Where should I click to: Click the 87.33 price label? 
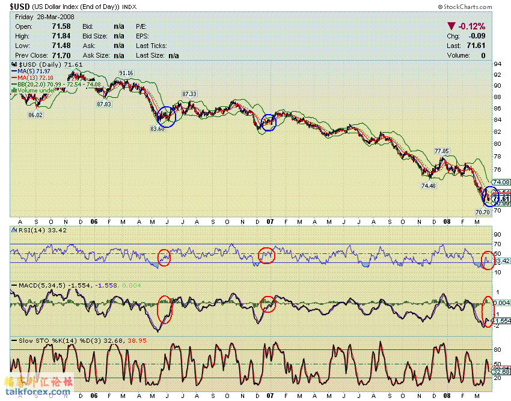click(189, 94)
